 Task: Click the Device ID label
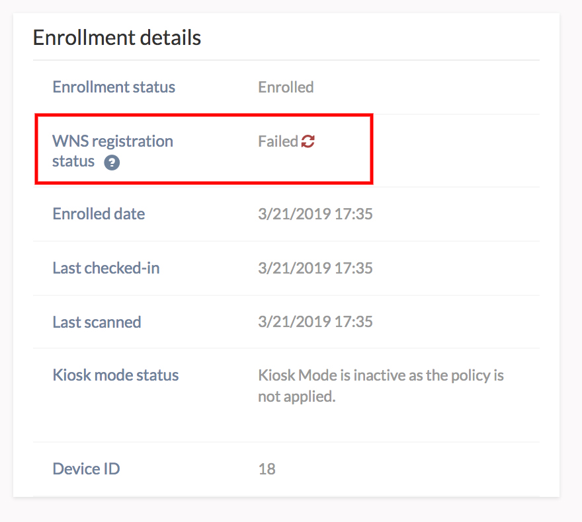[86, 469]
